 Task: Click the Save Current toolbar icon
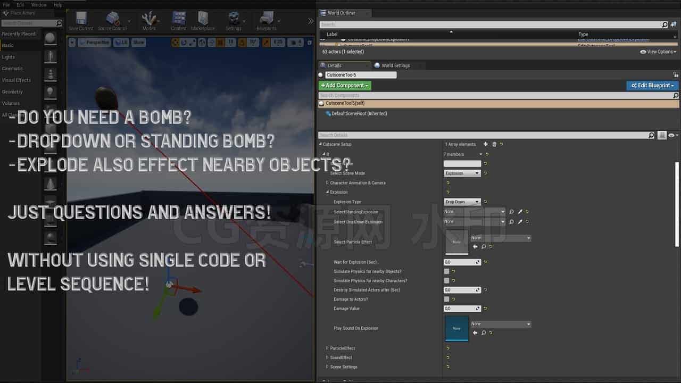click(x=81, y=21)
